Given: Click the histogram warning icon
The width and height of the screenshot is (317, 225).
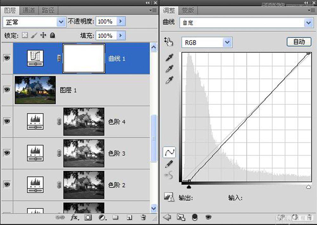Looking at the screenshot, I should click(x=169, y=197).
